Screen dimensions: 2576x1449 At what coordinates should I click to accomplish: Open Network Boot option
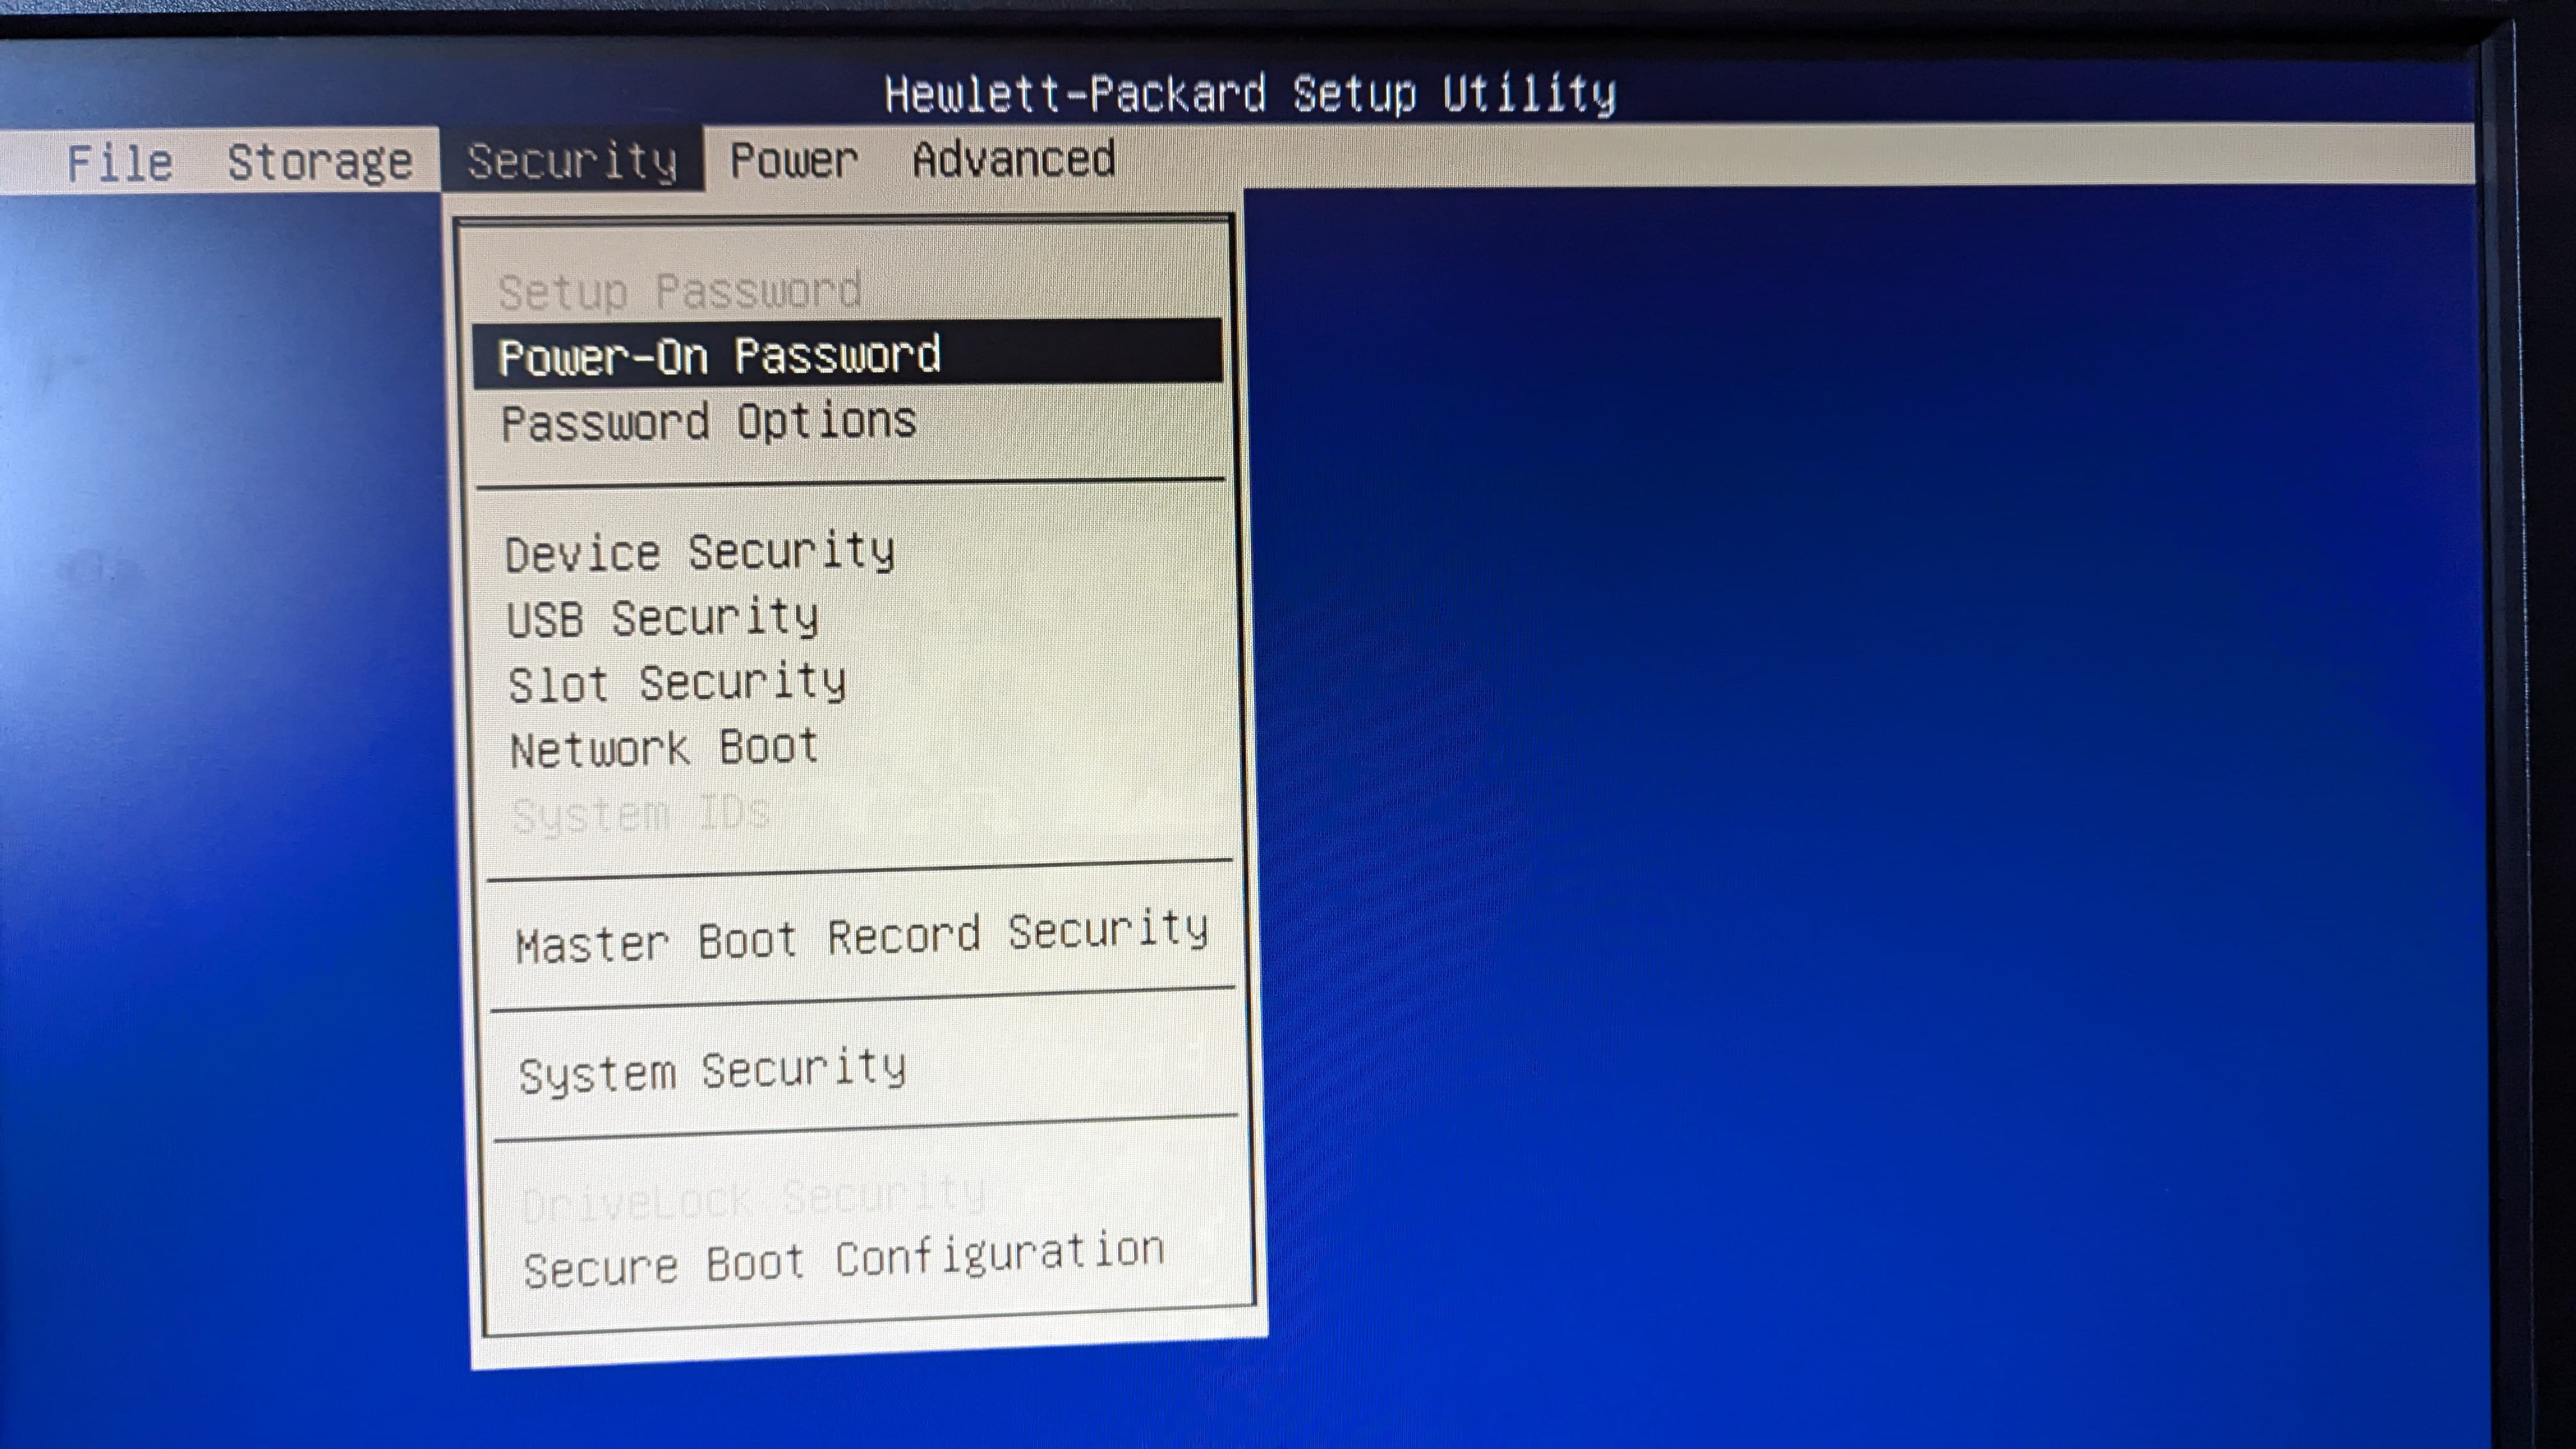(664, 749)
